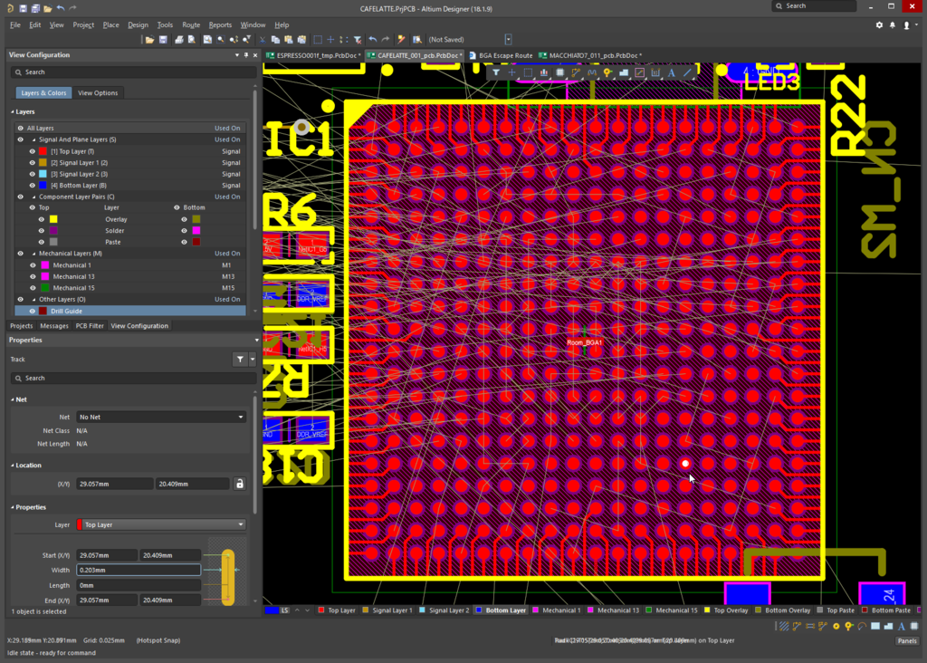The image size is (927, 663).
Task: Switch to ESPRESSO001f_tmp.PcbDoc document tab
Action: click(x=314, y=55)
